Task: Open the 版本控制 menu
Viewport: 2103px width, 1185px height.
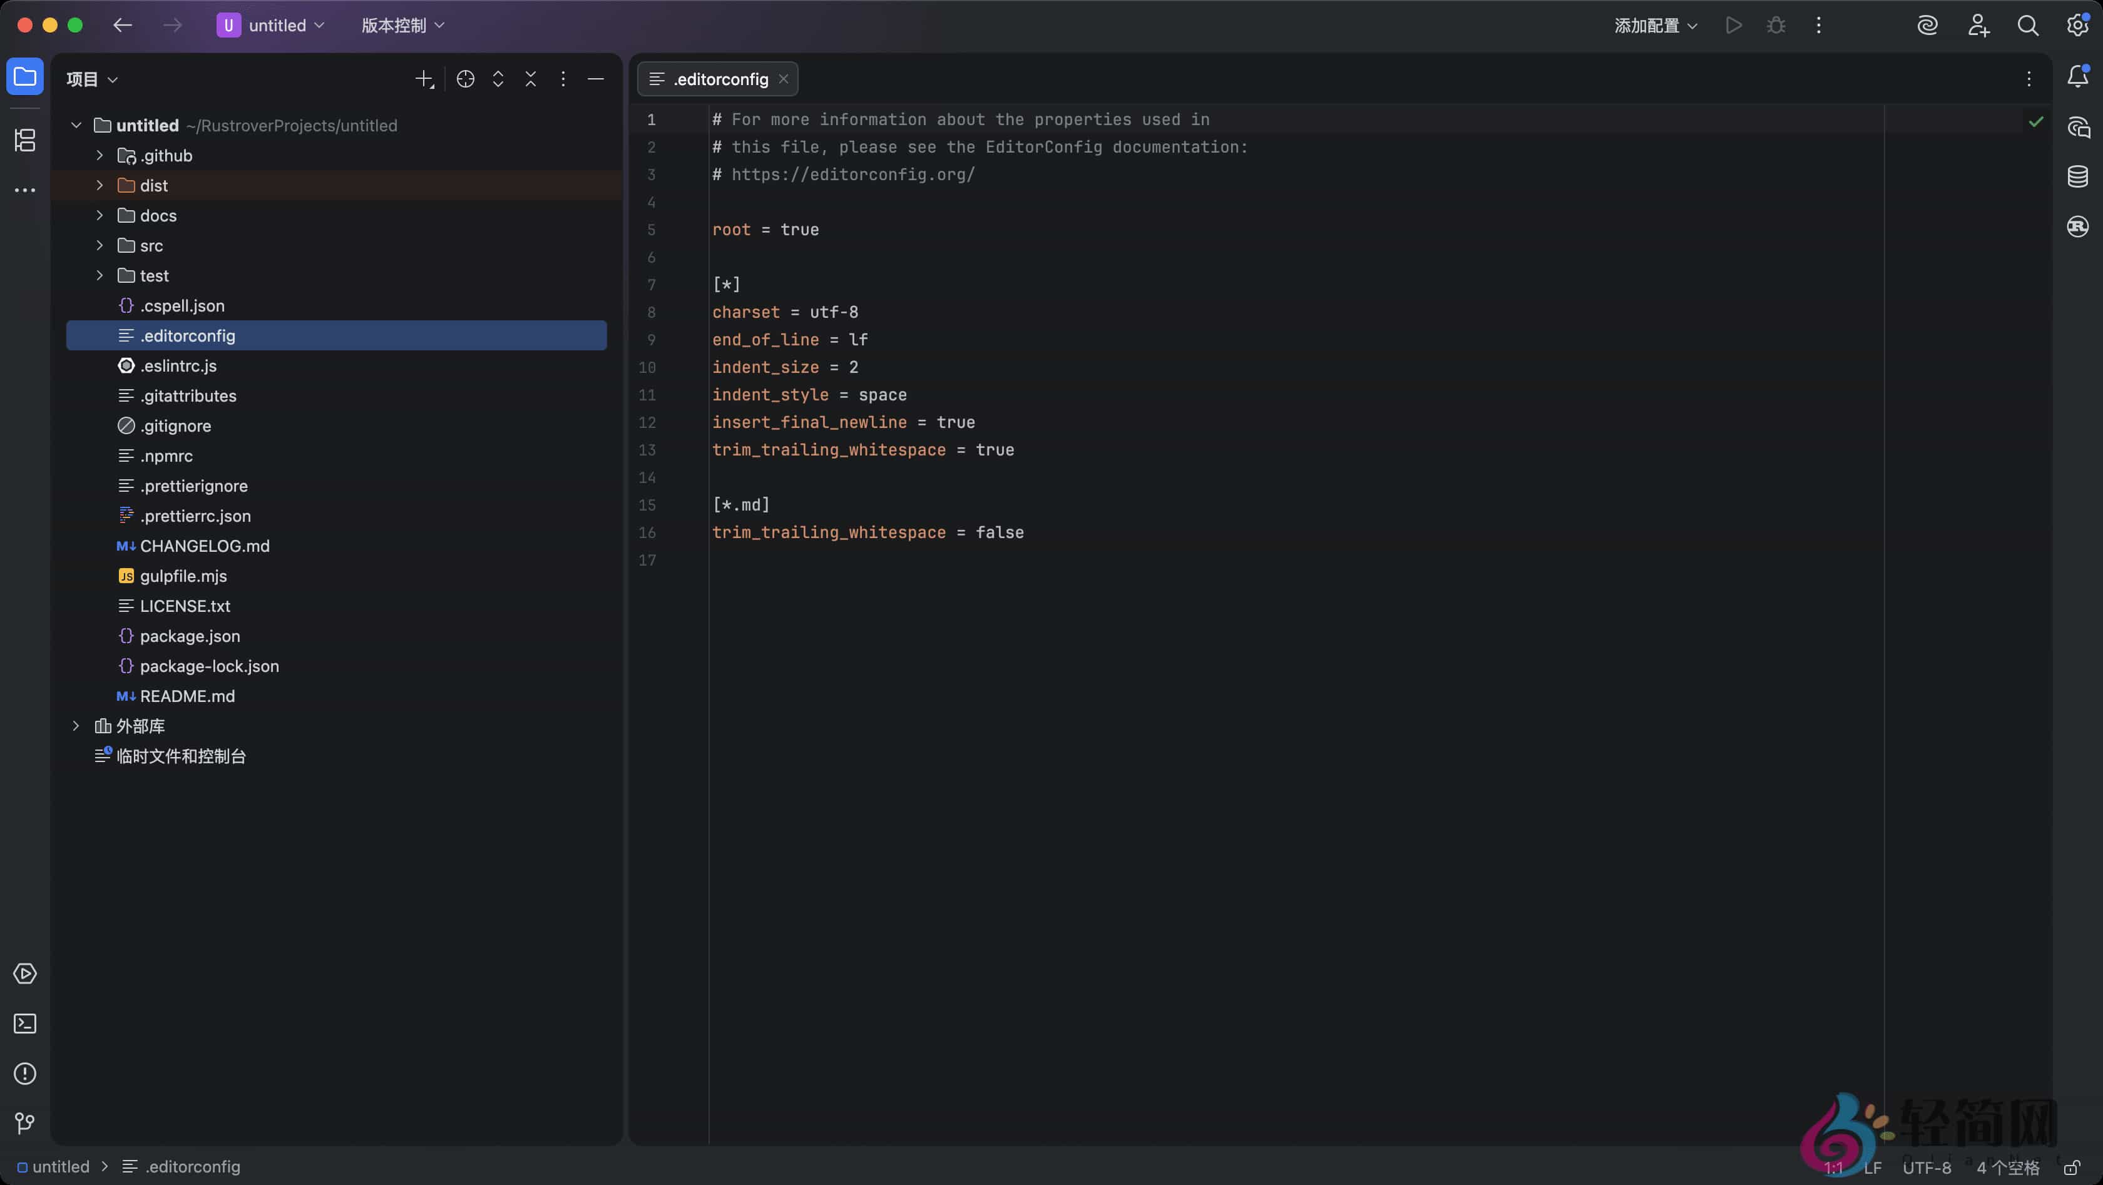Action: click(400, 25)
